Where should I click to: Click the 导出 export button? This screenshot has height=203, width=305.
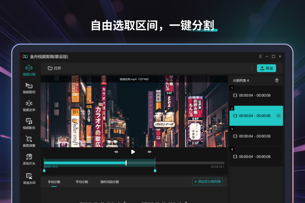click(x=266, y=68)
